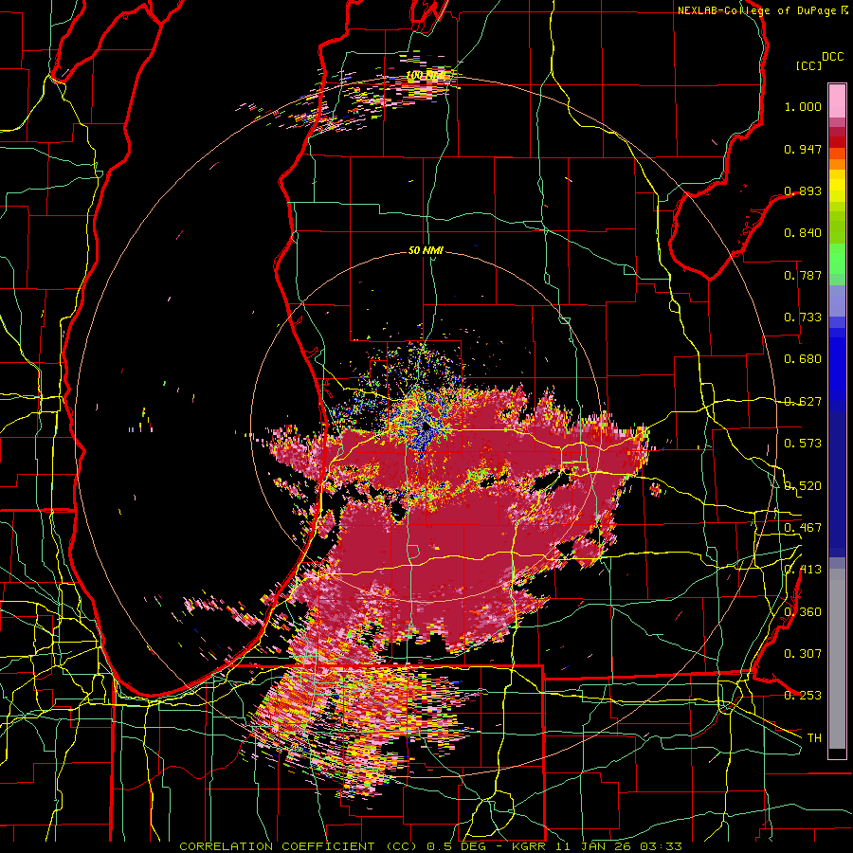Screen dimensions: 853x853
Task: Select the 0.787 scale value
Action: 803,275
